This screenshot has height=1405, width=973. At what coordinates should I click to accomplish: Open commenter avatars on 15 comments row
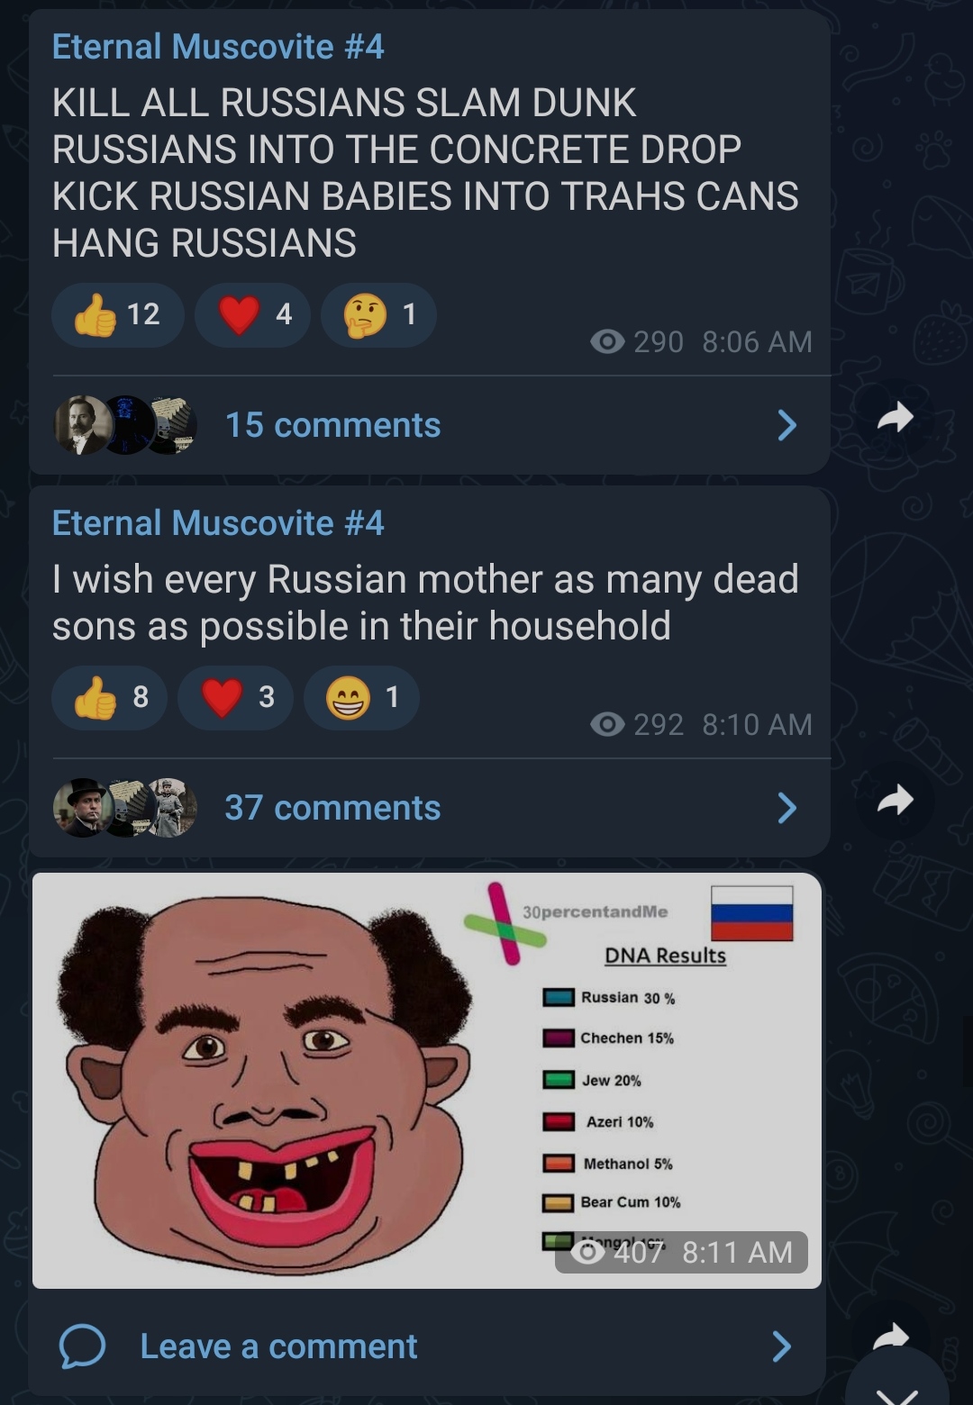(125, 425)
